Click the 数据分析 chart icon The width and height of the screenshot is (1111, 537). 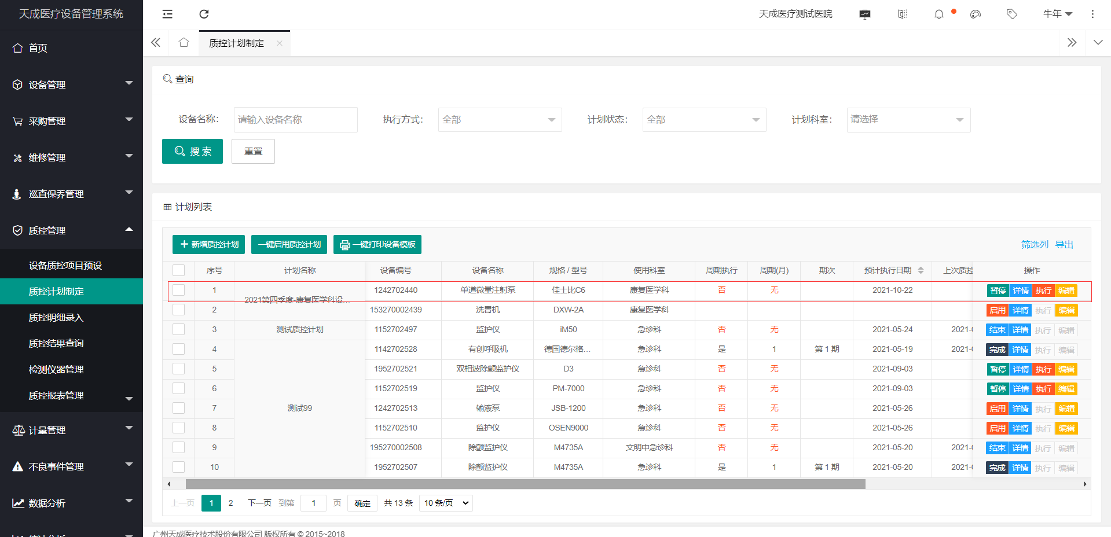[18, 503]
